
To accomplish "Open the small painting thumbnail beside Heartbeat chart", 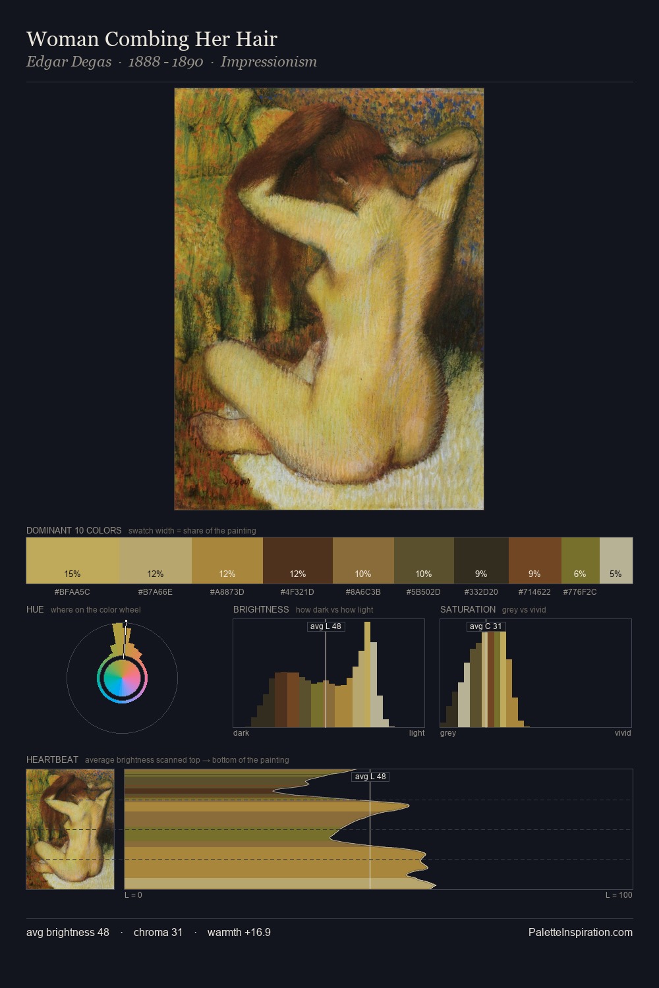I will pos(70,829).
